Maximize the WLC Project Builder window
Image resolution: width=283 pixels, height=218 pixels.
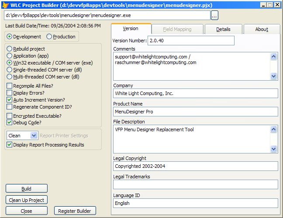(x=270, y=5)
